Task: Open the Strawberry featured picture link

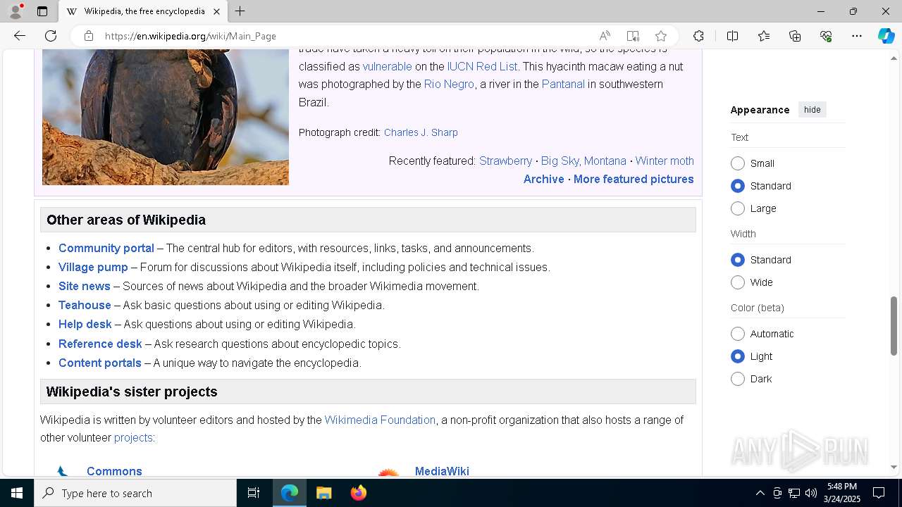Action: [505, 161]
